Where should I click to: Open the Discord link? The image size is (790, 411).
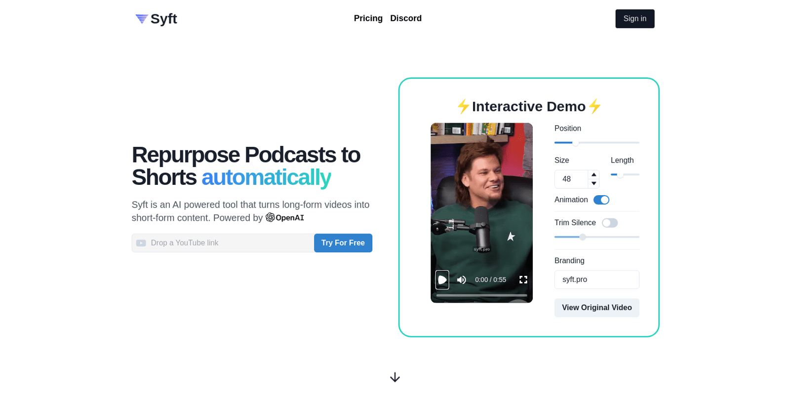(x=405, y=18)
